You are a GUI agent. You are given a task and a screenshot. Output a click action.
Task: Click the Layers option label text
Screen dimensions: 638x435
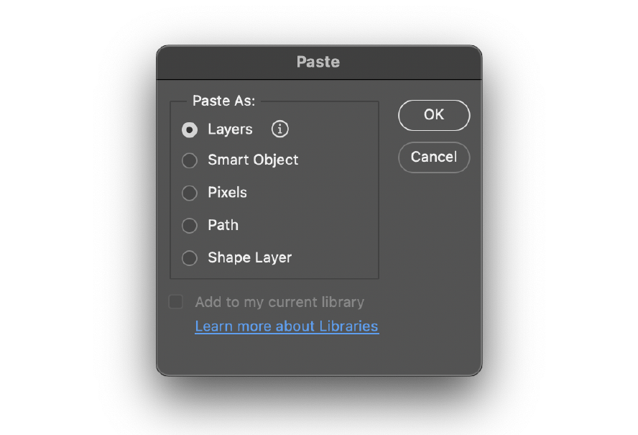click(x=231, y=129)
